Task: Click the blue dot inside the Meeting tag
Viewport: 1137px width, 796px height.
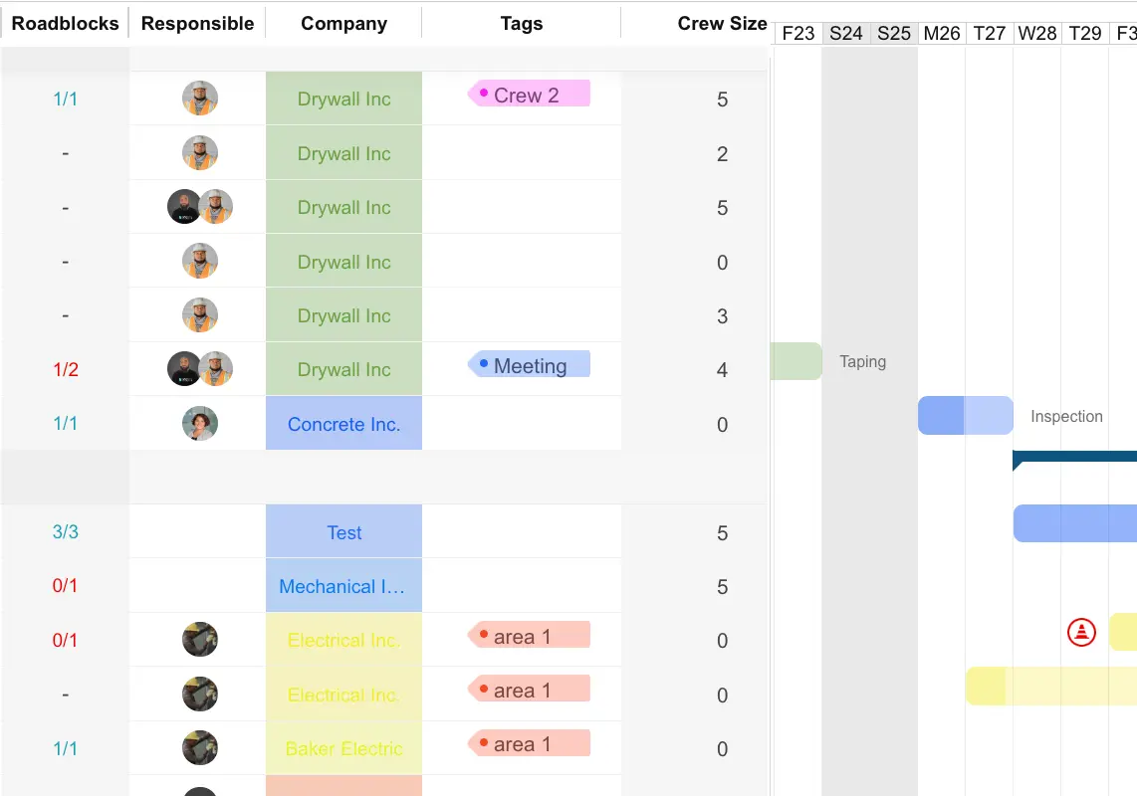Action: point(483,364)
